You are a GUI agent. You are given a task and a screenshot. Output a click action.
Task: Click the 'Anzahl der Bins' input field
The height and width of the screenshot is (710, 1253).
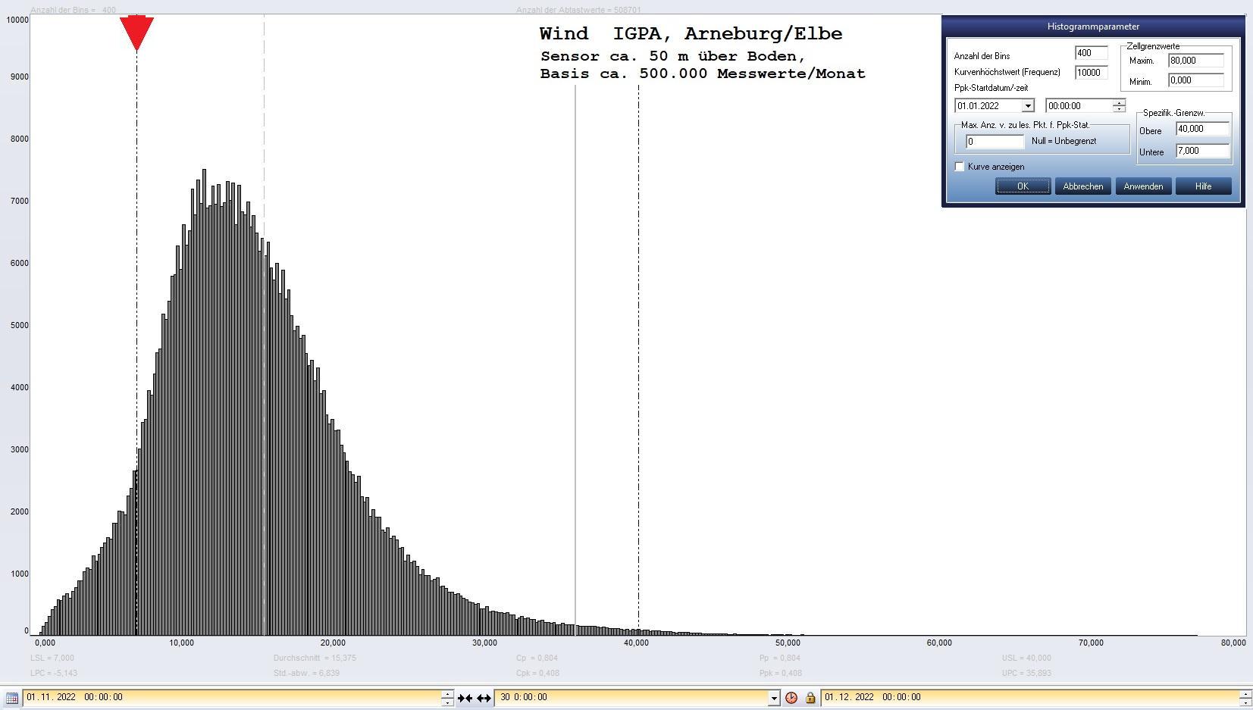[x=1091, y=53]
